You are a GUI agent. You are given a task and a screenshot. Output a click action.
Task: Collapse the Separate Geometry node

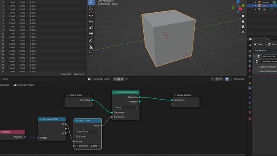pyautogui.click(x=115, y=92)
